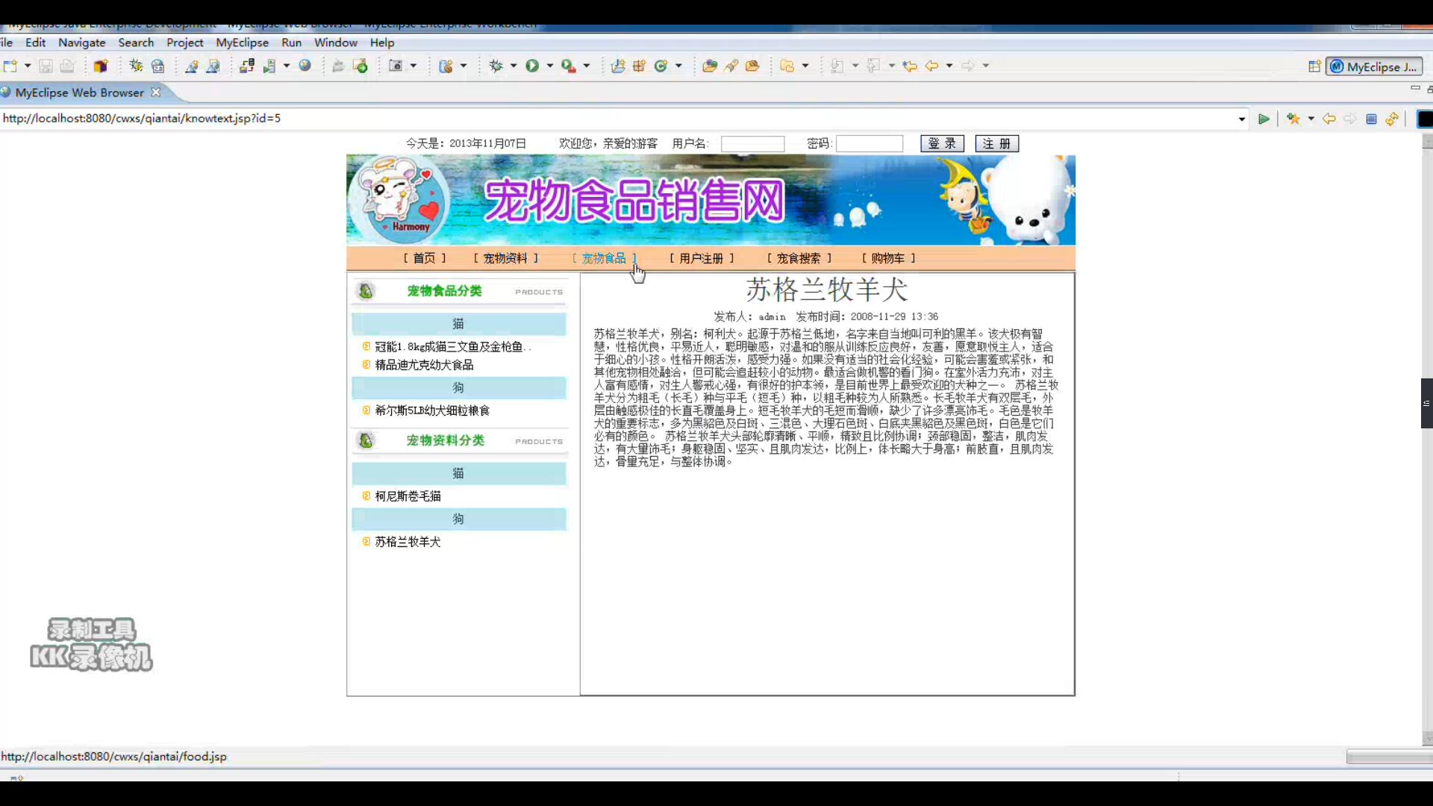Click the browser vertical scrollbar
Screen dimensions: 1433x806
[x=1427, y=440]
